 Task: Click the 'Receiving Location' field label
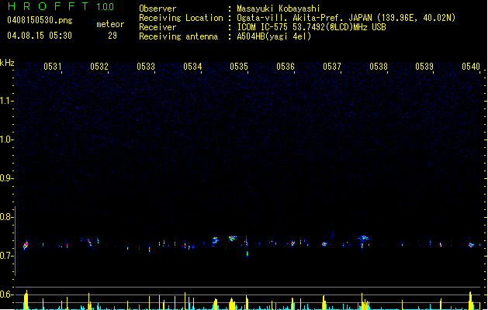181,18
